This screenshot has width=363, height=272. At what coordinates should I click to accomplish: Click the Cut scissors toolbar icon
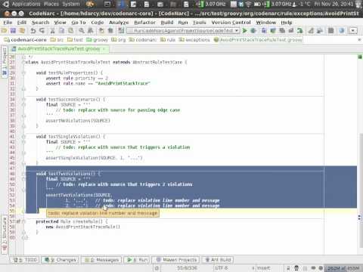(52, 31)
